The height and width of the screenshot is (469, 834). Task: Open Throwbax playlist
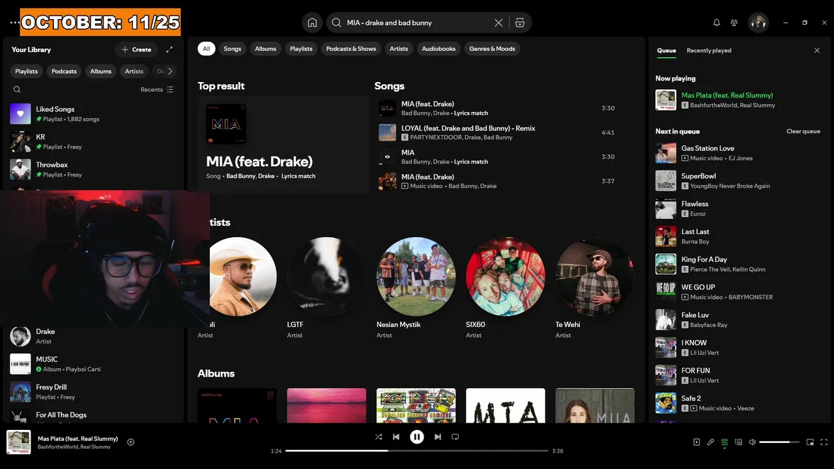point(94,169)
